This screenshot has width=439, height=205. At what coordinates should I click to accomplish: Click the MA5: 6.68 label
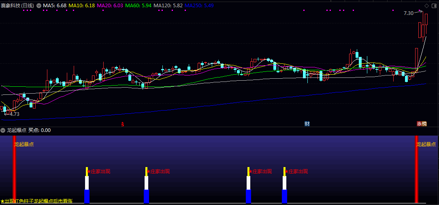[55, 6]
